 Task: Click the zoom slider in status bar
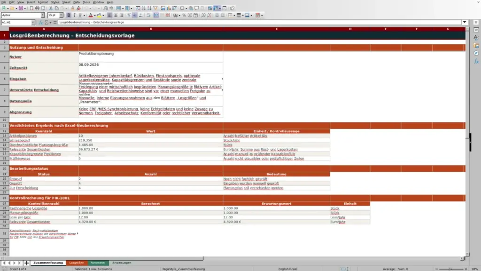(x=451, y=269)
